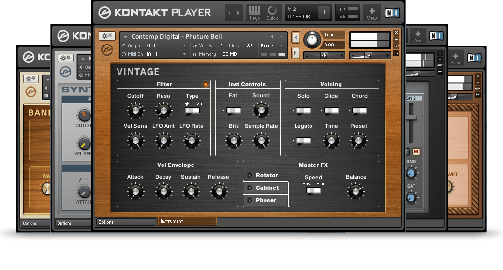The height and width of the screenshot is (270, 503).
Task: Click the Quick load icon
Action: click(272, 12)
